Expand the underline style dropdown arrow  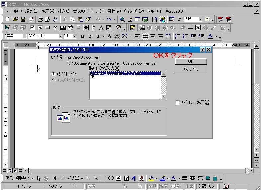[x=103, y=36]
